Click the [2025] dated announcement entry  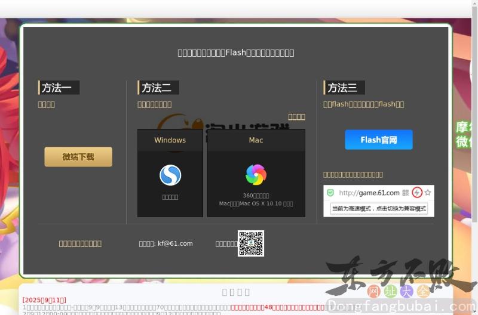point(44,299)
